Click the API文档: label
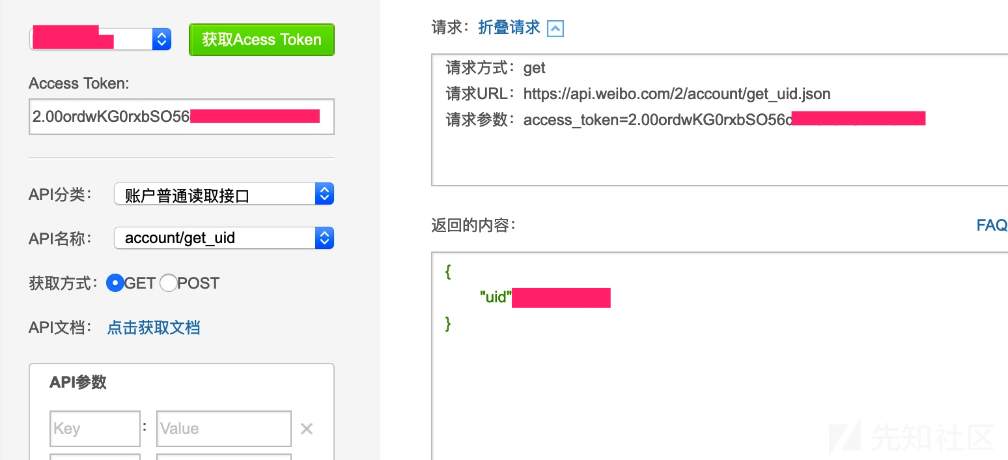The image size is (1008, 460). 61,327
